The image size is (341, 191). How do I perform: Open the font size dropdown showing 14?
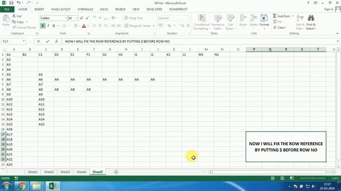[x=77, y=18]
